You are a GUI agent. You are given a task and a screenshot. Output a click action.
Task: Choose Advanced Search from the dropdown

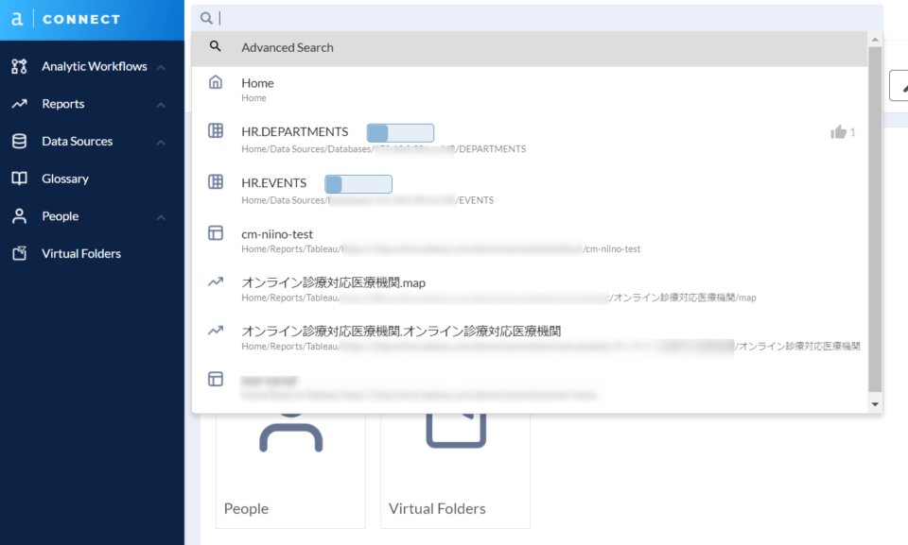(530, 48)
